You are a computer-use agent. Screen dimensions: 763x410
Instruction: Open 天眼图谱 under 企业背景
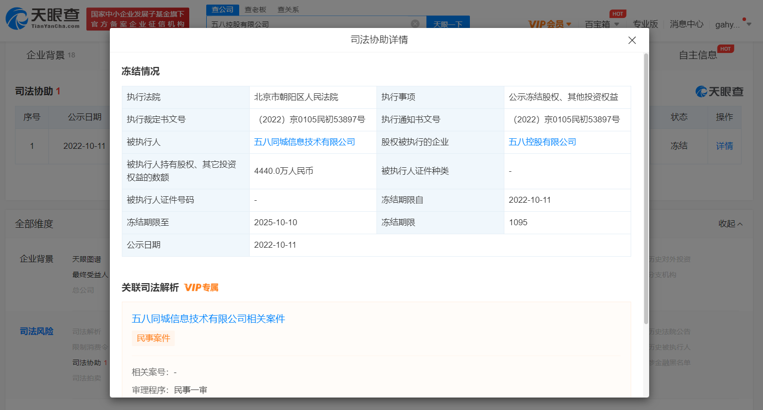point(86,259)
